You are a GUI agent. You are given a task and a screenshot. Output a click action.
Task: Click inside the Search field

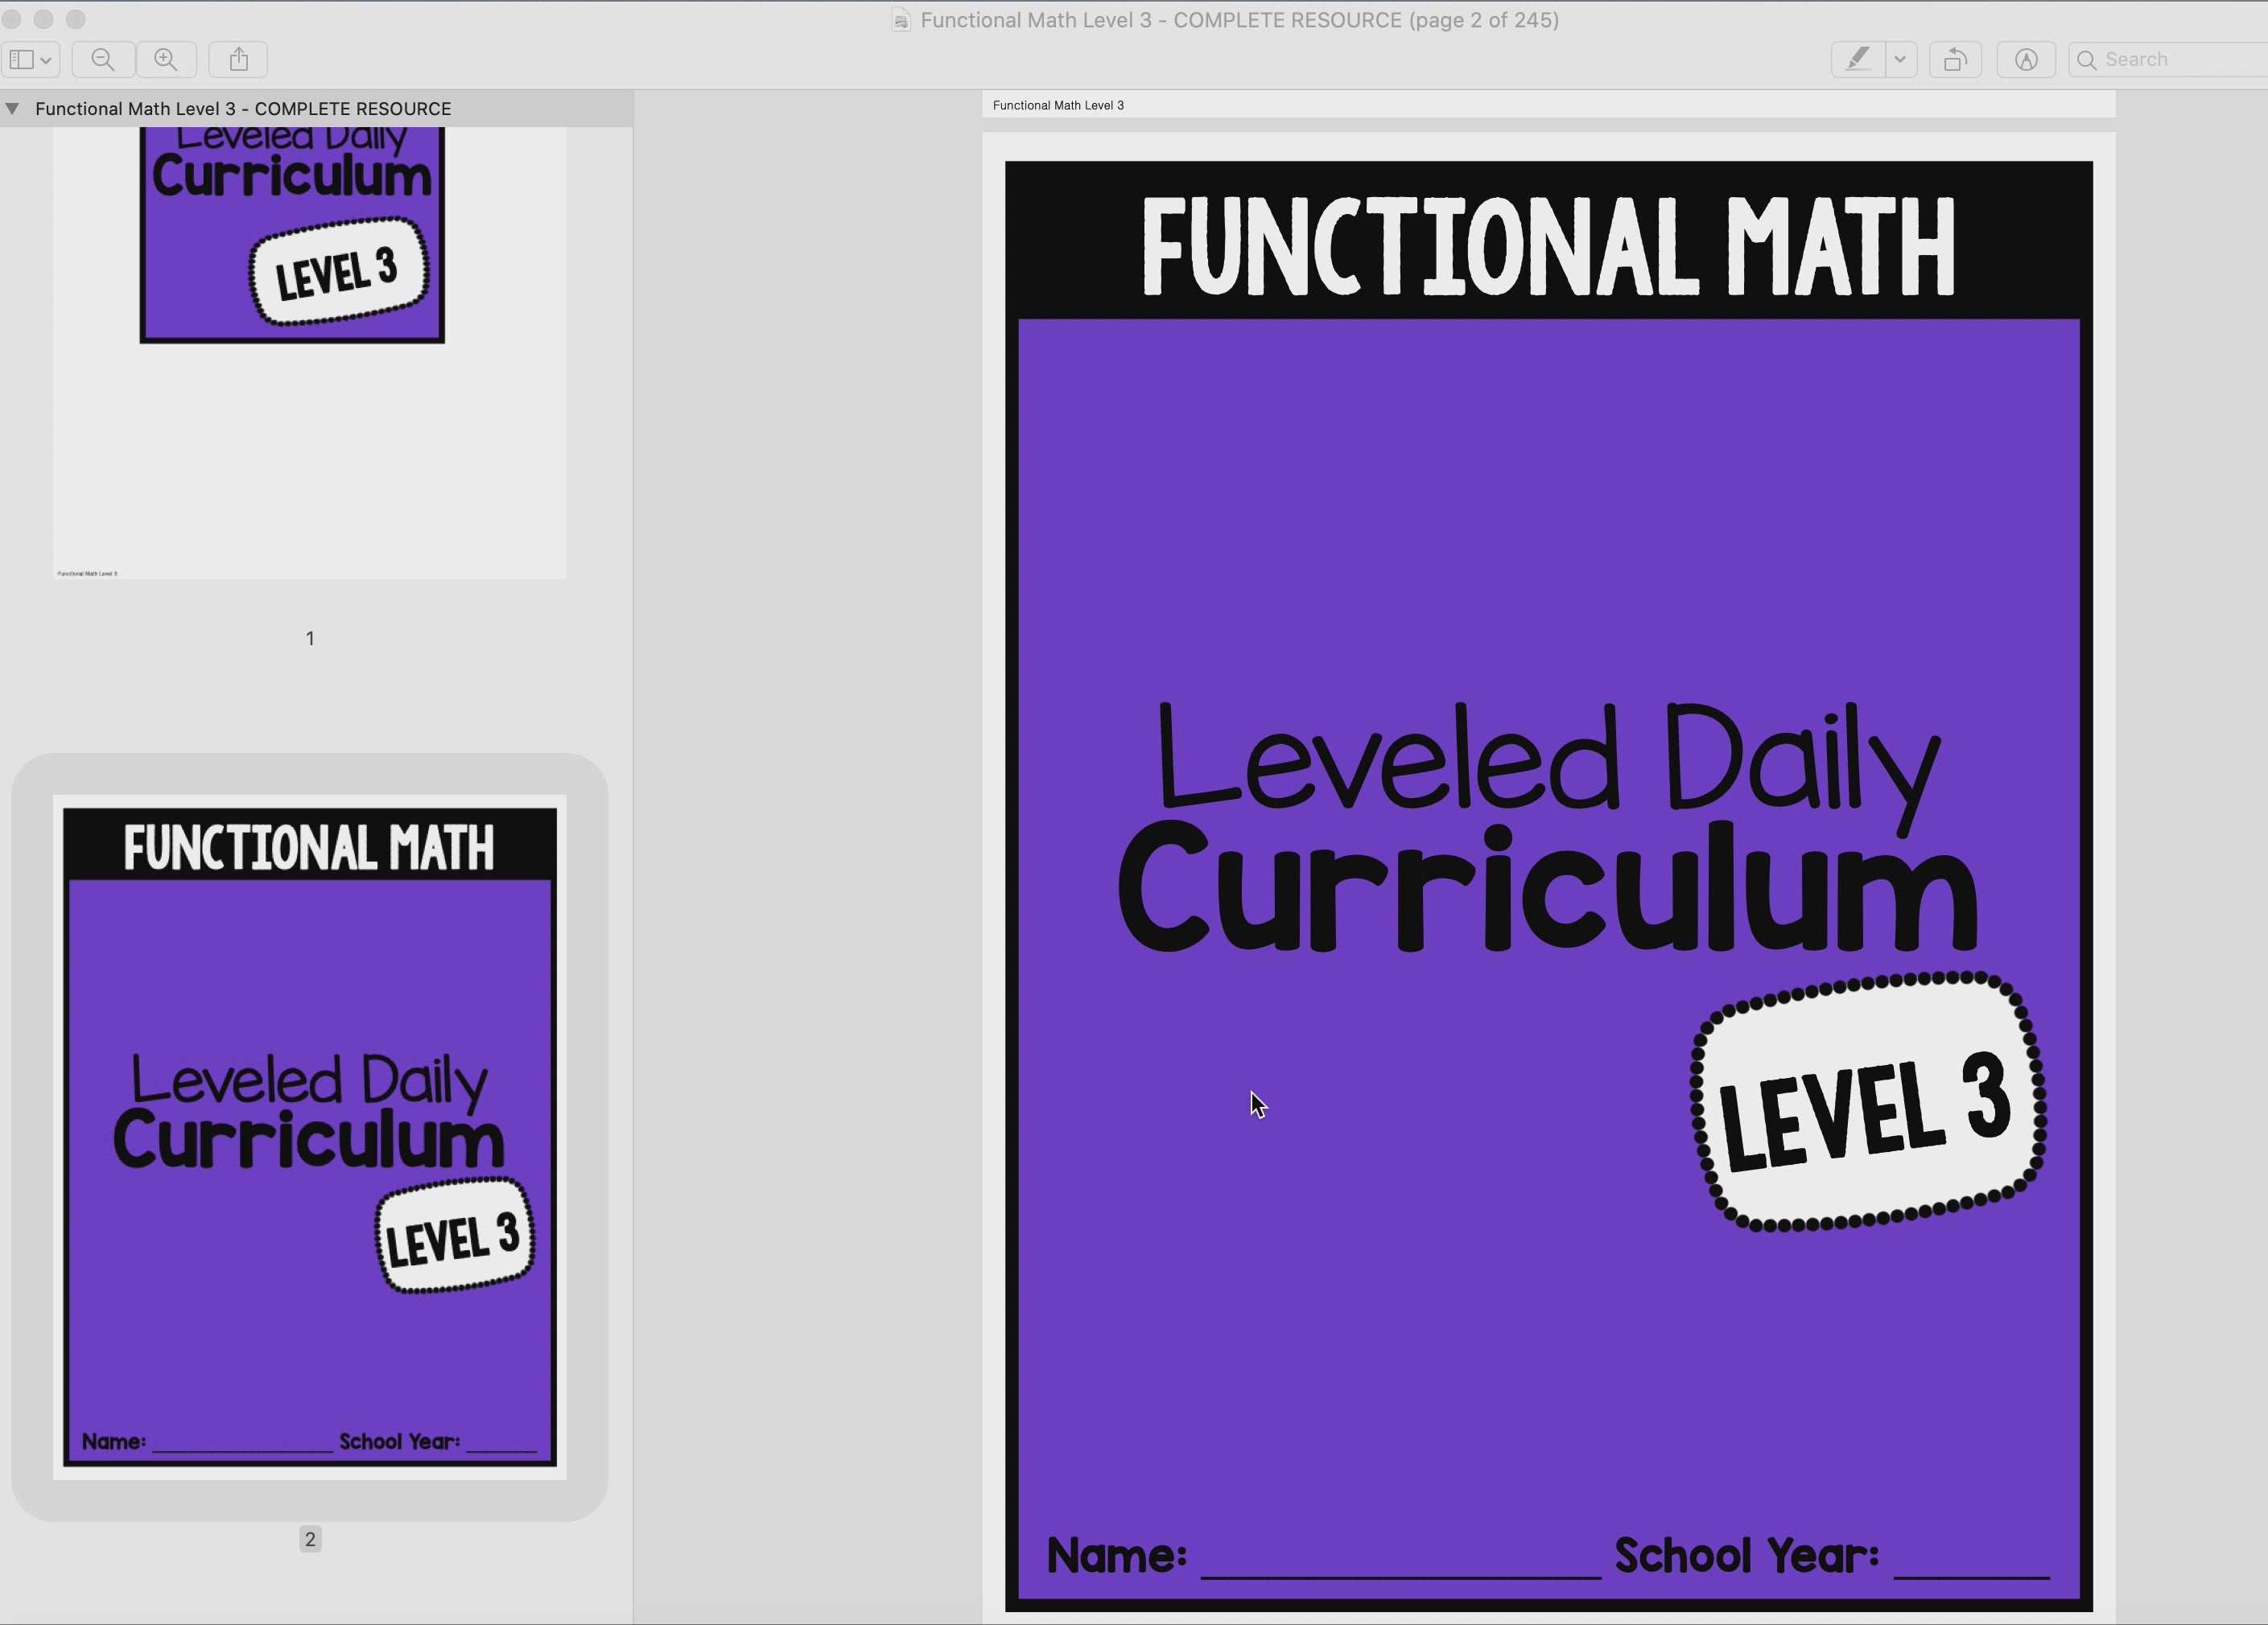(2160, 60)
